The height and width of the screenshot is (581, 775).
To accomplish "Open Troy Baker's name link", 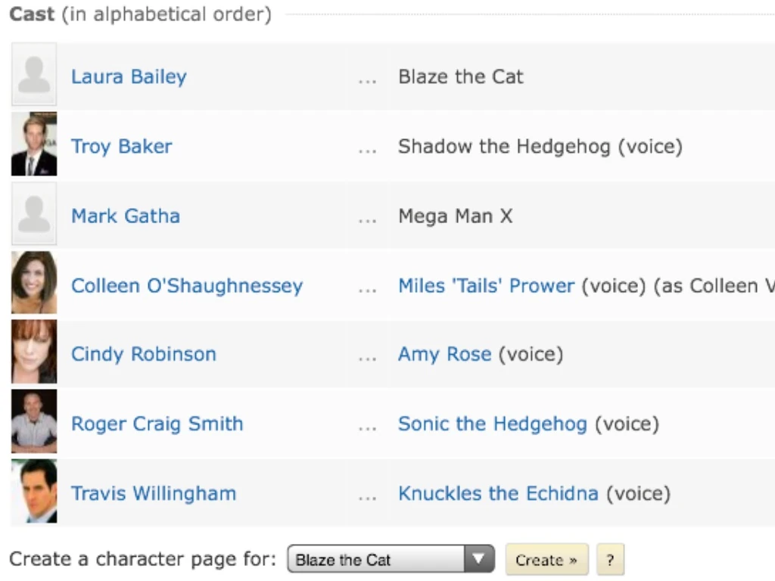I will click(x=121, y=146).
